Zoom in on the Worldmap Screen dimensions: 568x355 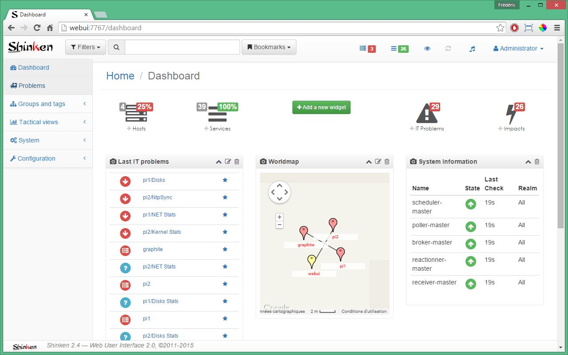pos(280,217)
